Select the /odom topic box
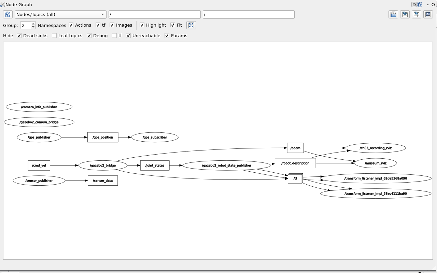437x273 pixels. pyautogui.click(x=295, y=148)
